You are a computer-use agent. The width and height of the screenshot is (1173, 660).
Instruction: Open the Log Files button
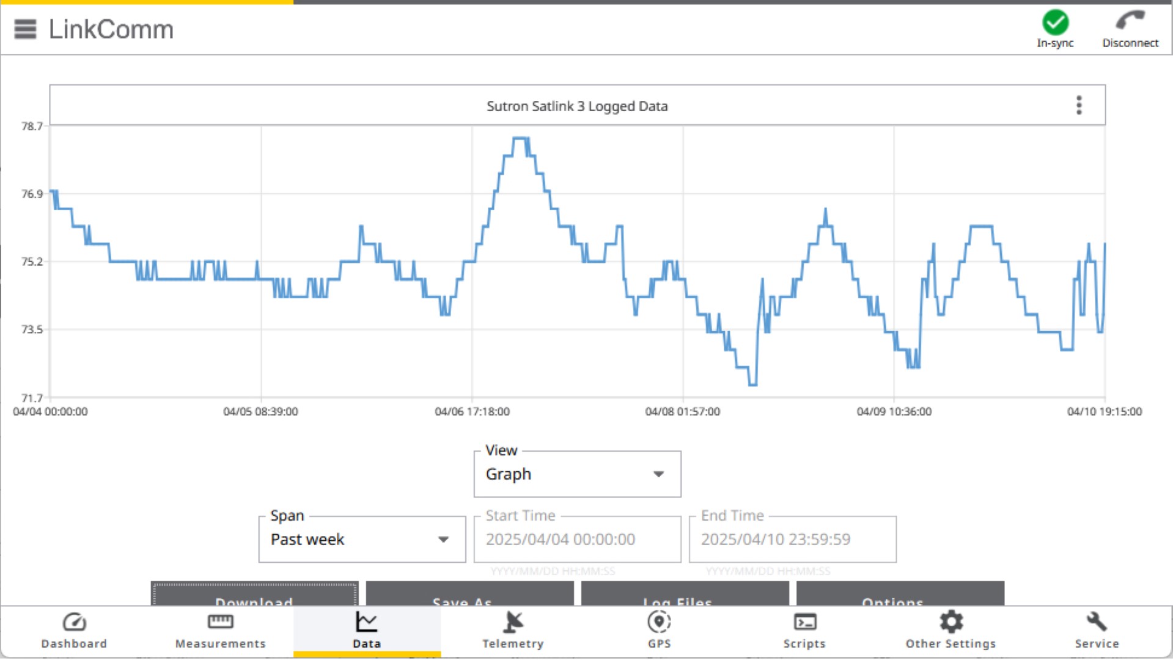(x=685, y=595)
